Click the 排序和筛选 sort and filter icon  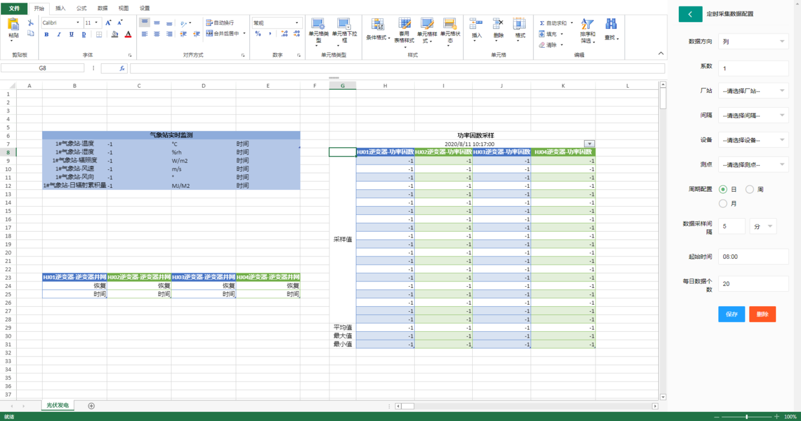pos(587,24)
